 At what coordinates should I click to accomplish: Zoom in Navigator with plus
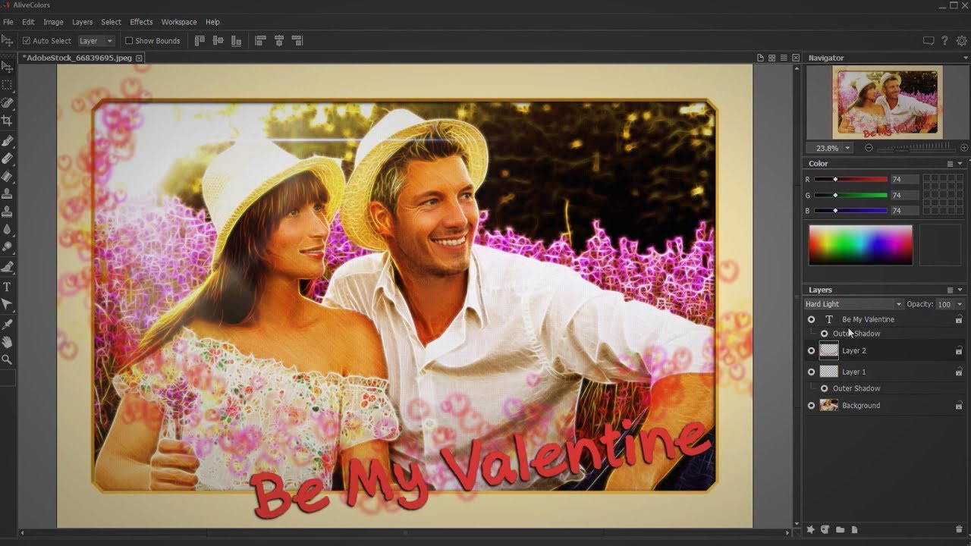(x=964, y=148)
